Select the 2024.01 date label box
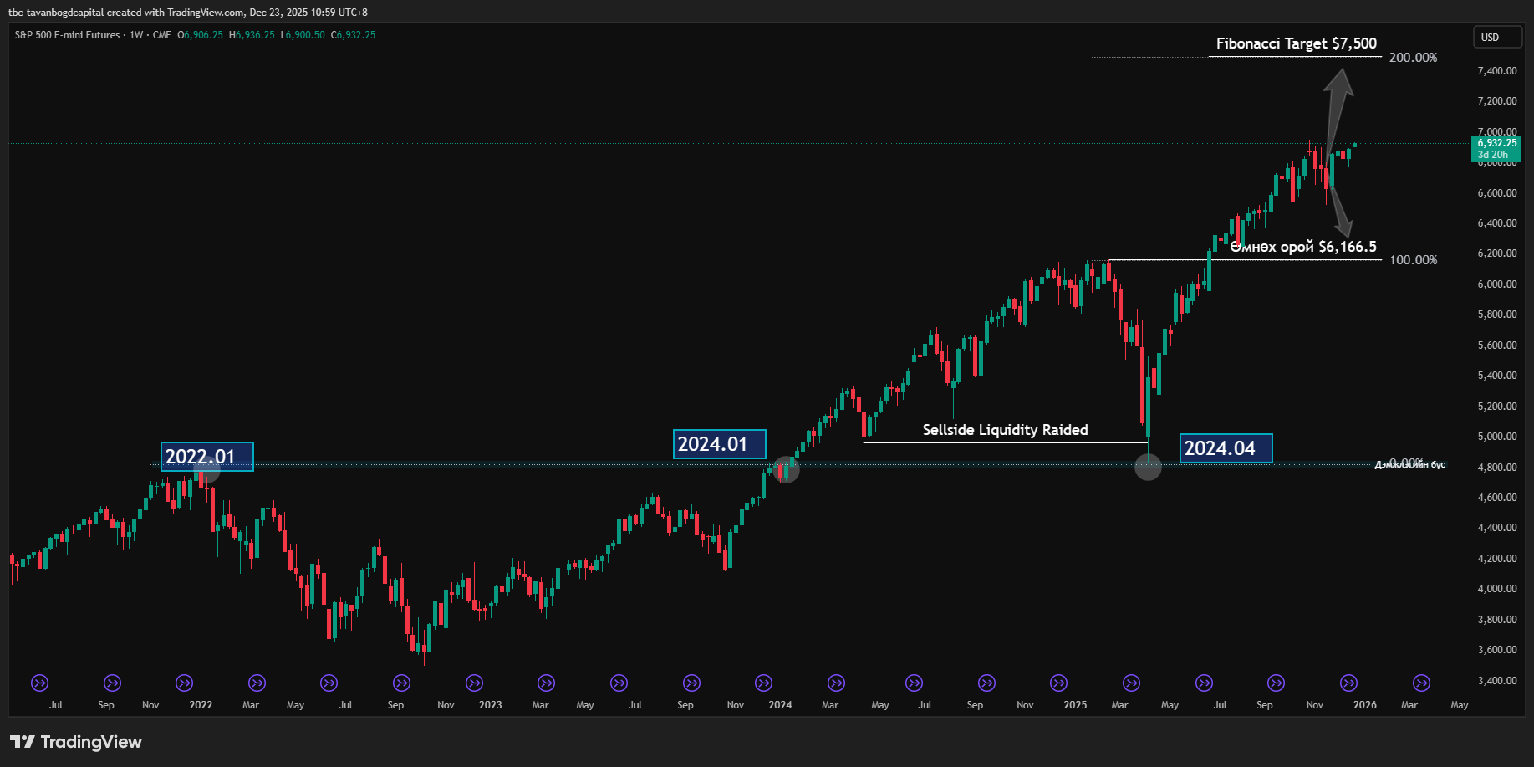The width and height of the screenshot is (1534, 767). pyautogui.click(x=719, y=444)
